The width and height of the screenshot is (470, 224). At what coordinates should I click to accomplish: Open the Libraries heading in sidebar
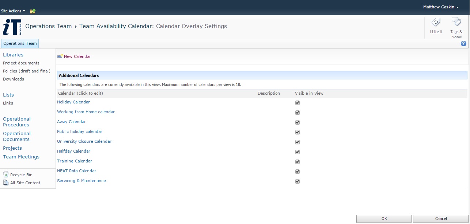click(x=13, y=55)
